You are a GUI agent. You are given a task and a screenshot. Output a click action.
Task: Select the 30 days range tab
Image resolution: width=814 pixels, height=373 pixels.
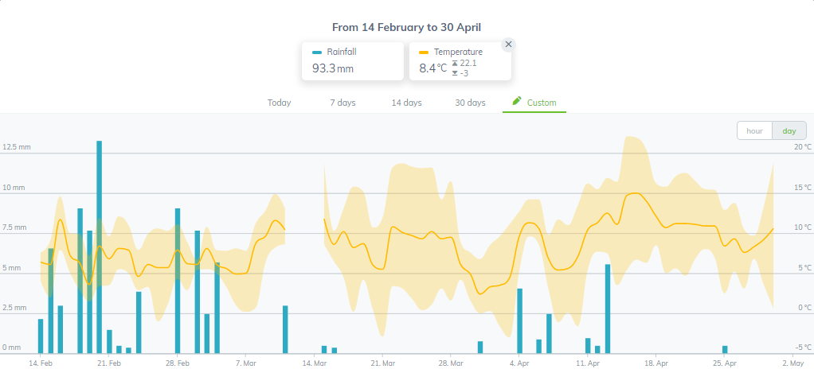[471, 103]
